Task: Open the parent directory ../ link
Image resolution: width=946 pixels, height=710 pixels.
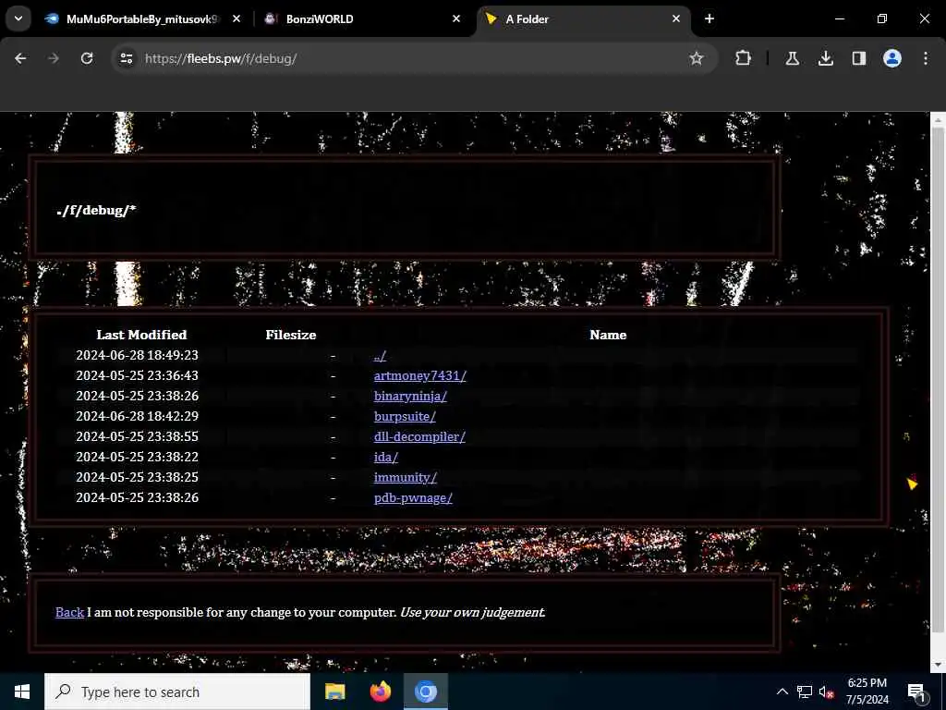Action: point(380,356)
